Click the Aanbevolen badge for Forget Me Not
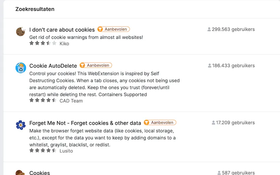 [160, 122]
